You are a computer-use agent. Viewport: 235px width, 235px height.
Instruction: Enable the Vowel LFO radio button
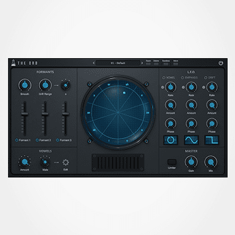[164, 78]
